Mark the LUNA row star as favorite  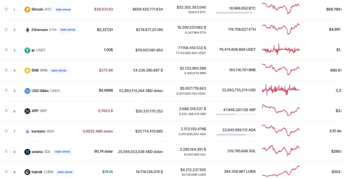tap(6, 172)
